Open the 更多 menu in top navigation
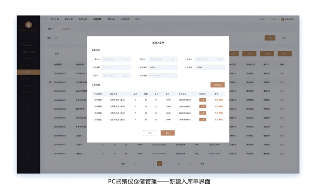319x191 pixels. pyautogui.click(x=137, y=19)
